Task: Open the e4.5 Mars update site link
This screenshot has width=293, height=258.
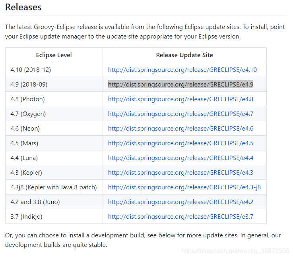Action: [x=181, y=143]
